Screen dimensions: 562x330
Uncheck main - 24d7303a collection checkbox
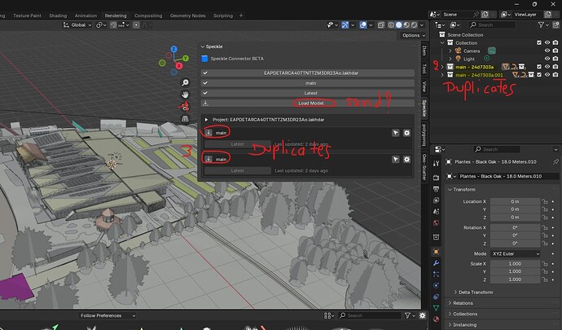[539, 66]
